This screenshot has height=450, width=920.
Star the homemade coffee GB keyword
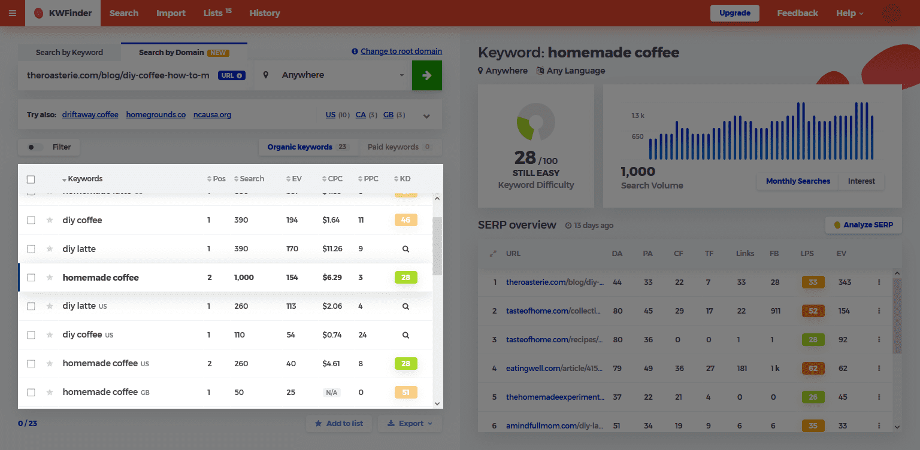click(x=50, y=393)
